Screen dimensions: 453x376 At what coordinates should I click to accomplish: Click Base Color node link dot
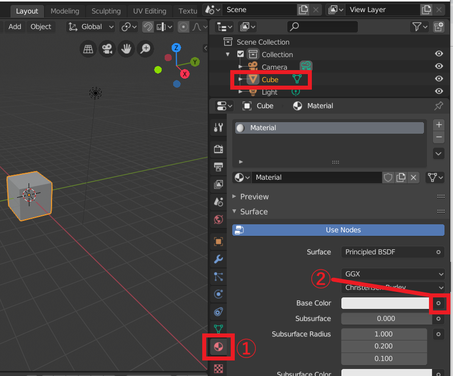[438, 303]
